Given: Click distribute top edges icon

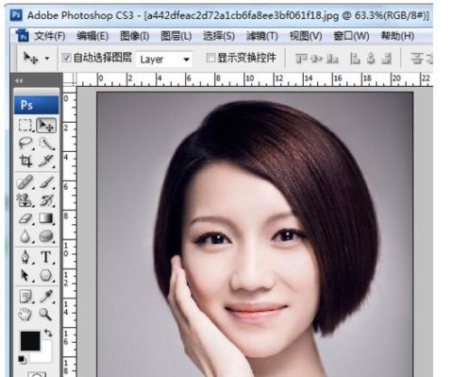Looking at the screenshot, I should [417, 59].
